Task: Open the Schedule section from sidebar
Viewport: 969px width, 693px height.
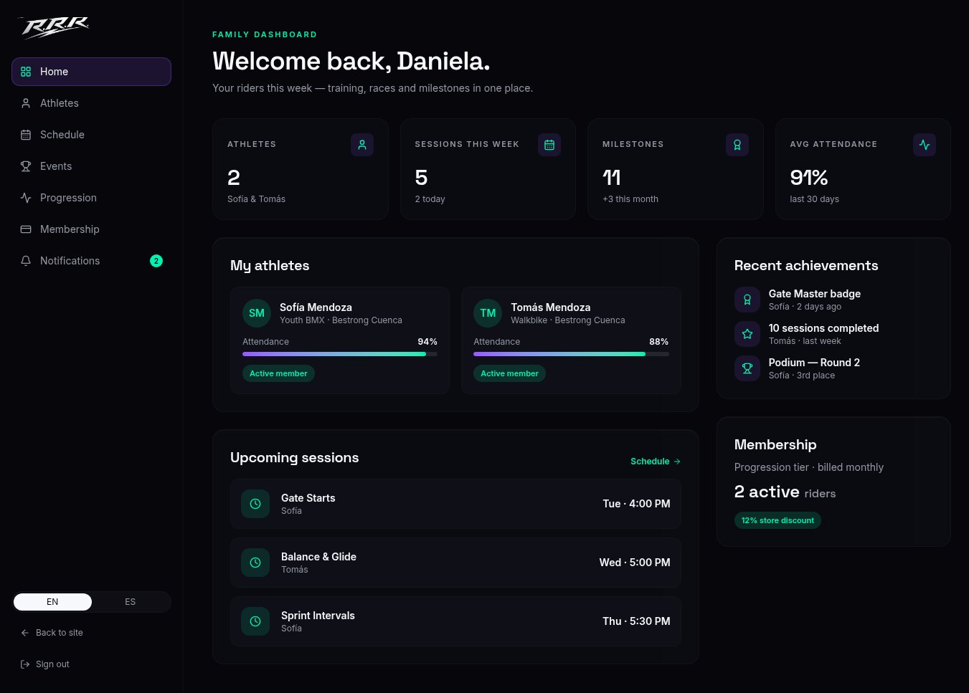Action: pos(91,135)
